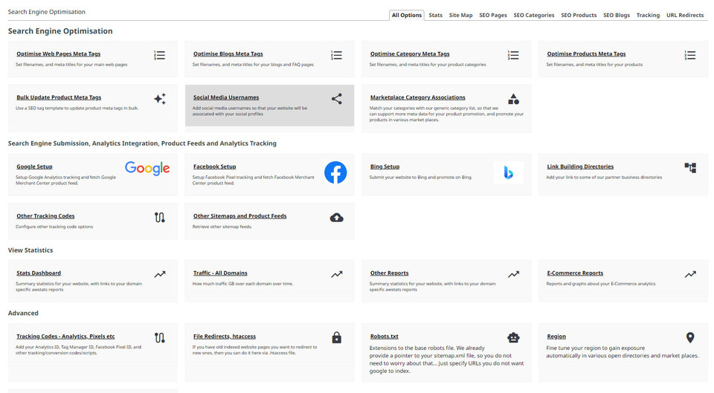The image size is (714, 393).
Task: Click the shapes icon on Marketplace Category Associations
Action: click(513, 99)
